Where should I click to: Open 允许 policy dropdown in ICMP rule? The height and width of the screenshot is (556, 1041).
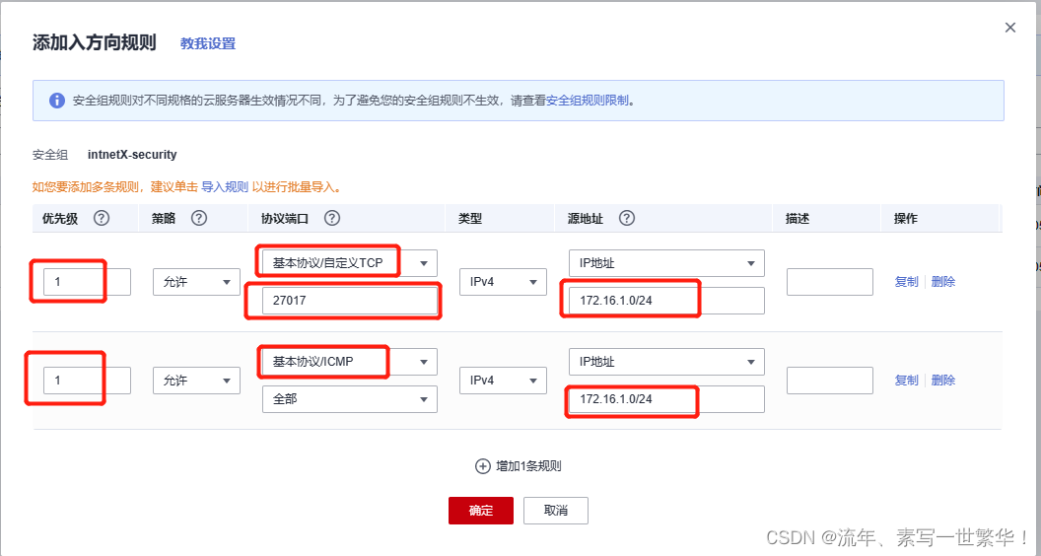tap(196, 381)
